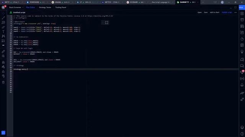Select the ruler measure tool
Image resolution: width=245 pixels, height=137 pixels.
coord(3,51)
